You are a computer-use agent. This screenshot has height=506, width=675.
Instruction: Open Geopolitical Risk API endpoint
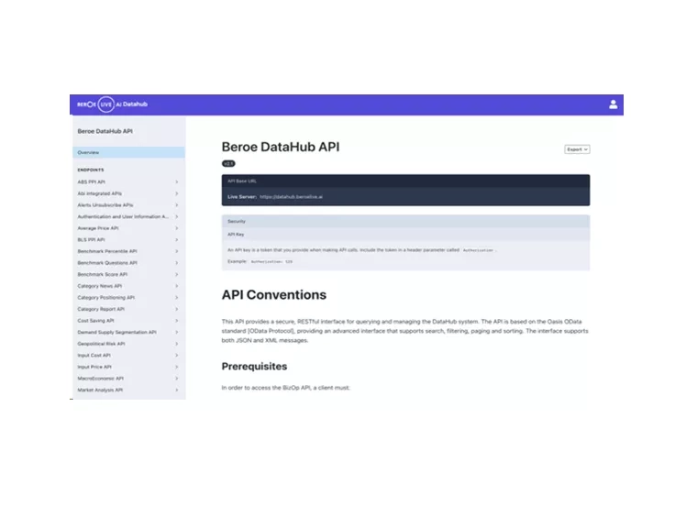tap(101, 344)
